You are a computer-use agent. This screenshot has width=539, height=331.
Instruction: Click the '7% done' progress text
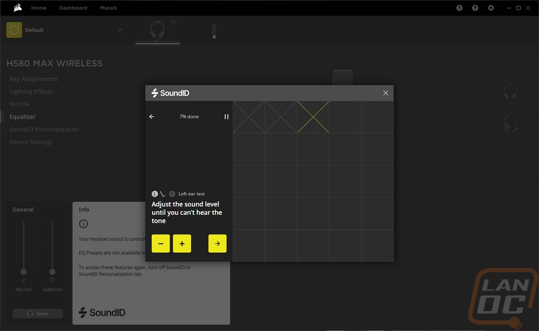189,116
